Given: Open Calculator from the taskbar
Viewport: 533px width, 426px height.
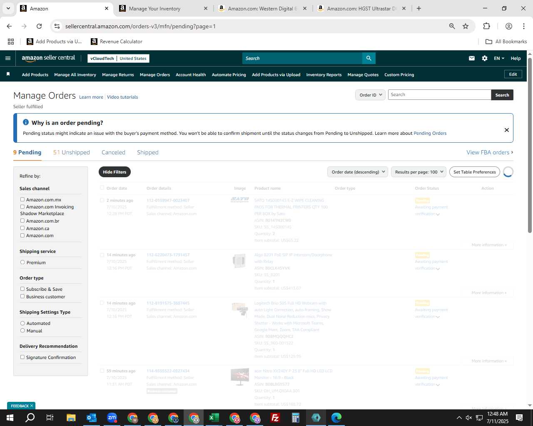Looking at the screenshot, I should pyautogui.click(x=296, y=418).
